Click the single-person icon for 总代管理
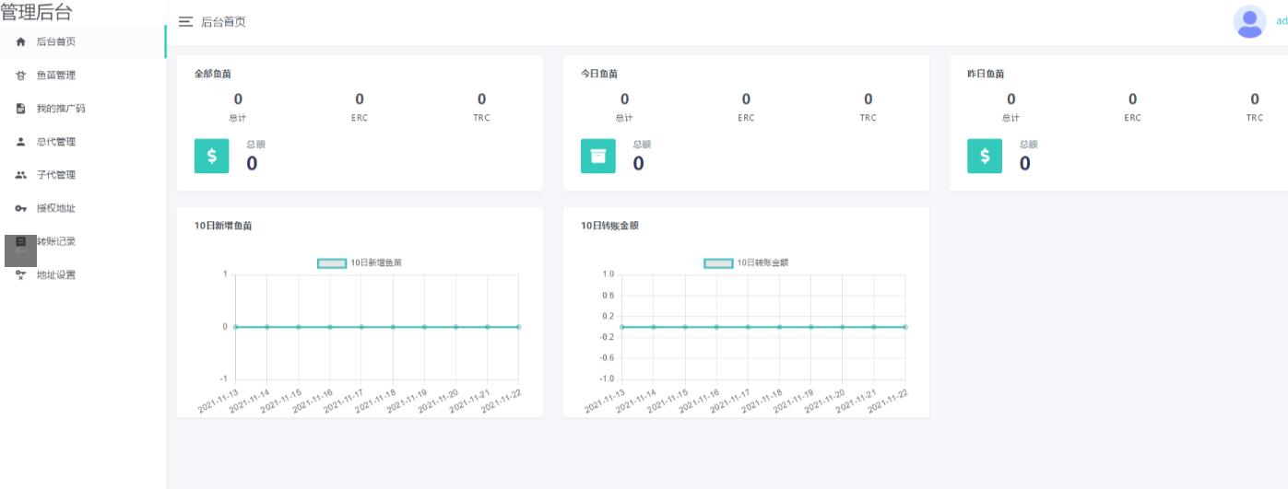Viewport: 1288px width, 489px height. (x=21, y=142)
